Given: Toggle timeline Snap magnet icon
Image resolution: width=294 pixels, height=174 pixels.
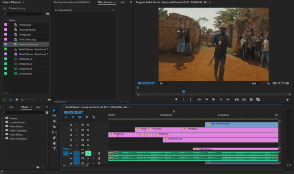Looking at the screenshot, I should 73,117.
